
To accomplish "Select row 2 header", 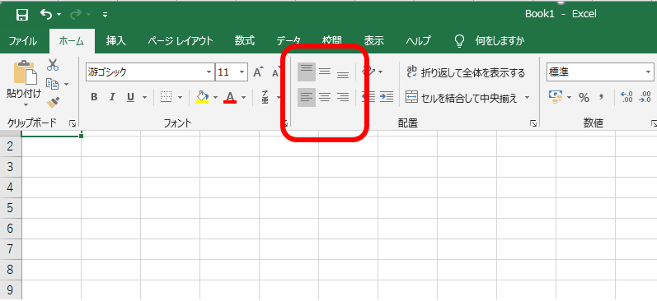I will tap(11, 146).
